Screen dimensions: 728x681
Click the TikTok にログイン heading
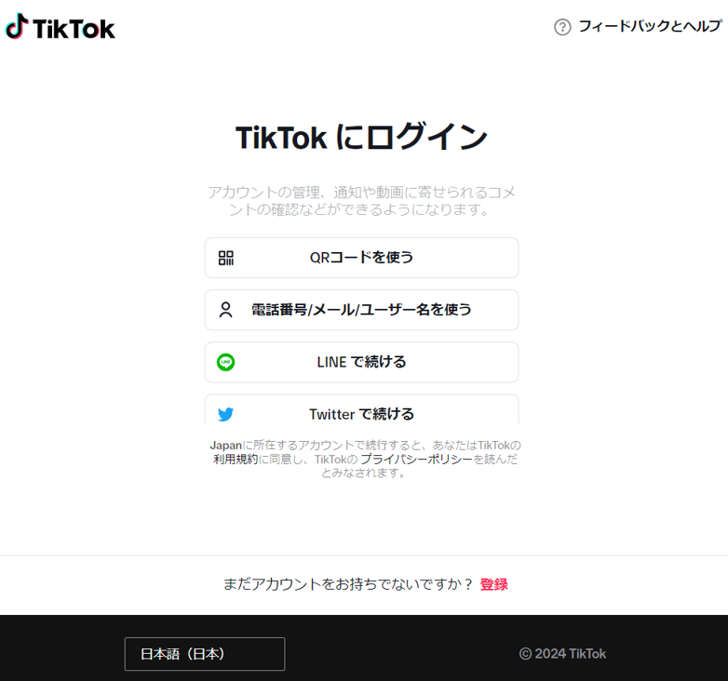[362, 137]
